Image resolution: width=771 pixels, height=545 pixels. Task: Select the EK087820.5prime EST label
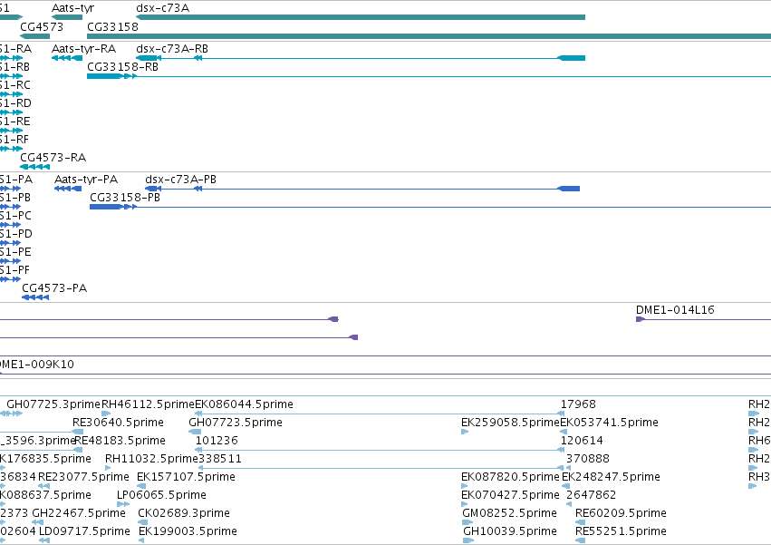click(510, 477)
